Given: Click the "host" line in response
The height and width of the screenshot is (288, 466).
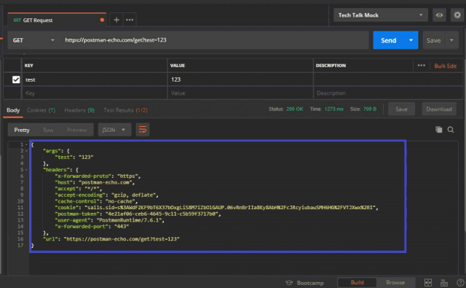Looking at the screenshot, I should 95,182.
